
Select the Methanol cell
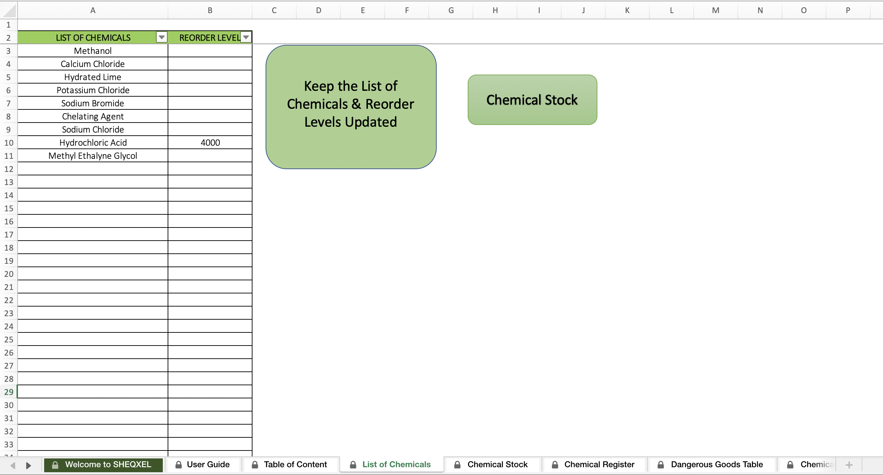coord(92,50)
